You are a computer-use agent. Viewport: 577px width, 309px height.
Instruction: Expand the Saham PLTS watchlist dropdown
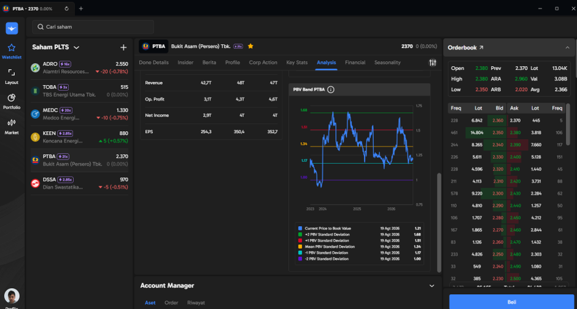point(76,47)
